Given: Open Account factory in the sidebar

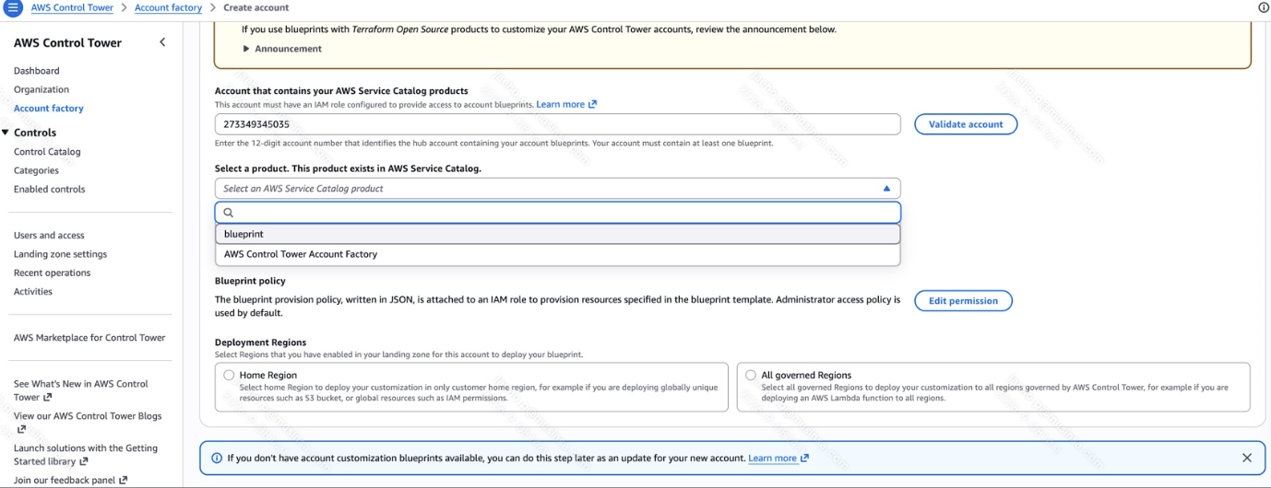Looking at the screenshot, I should pos(49,109).
